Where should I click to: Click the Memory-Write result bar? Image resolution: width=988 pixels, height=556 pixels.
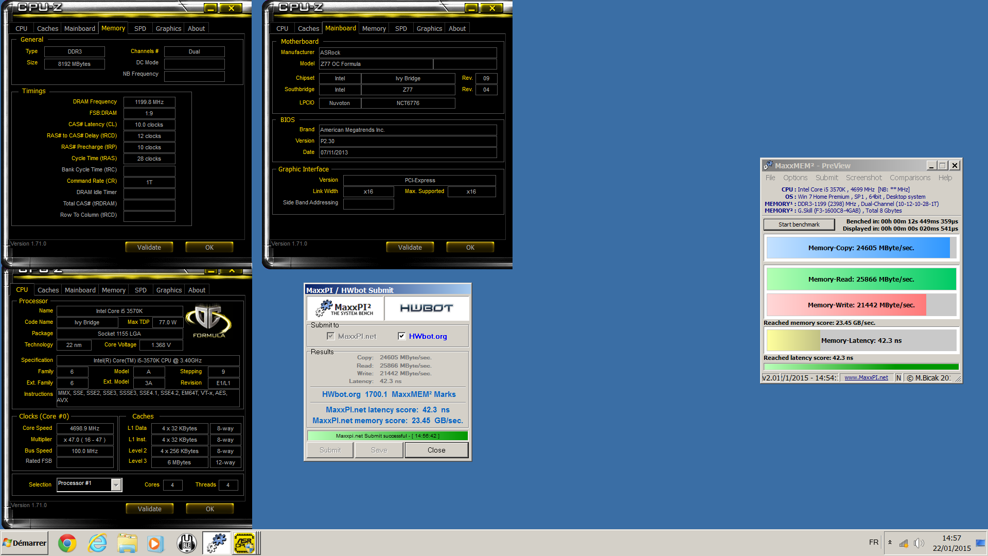coord(861,305)
